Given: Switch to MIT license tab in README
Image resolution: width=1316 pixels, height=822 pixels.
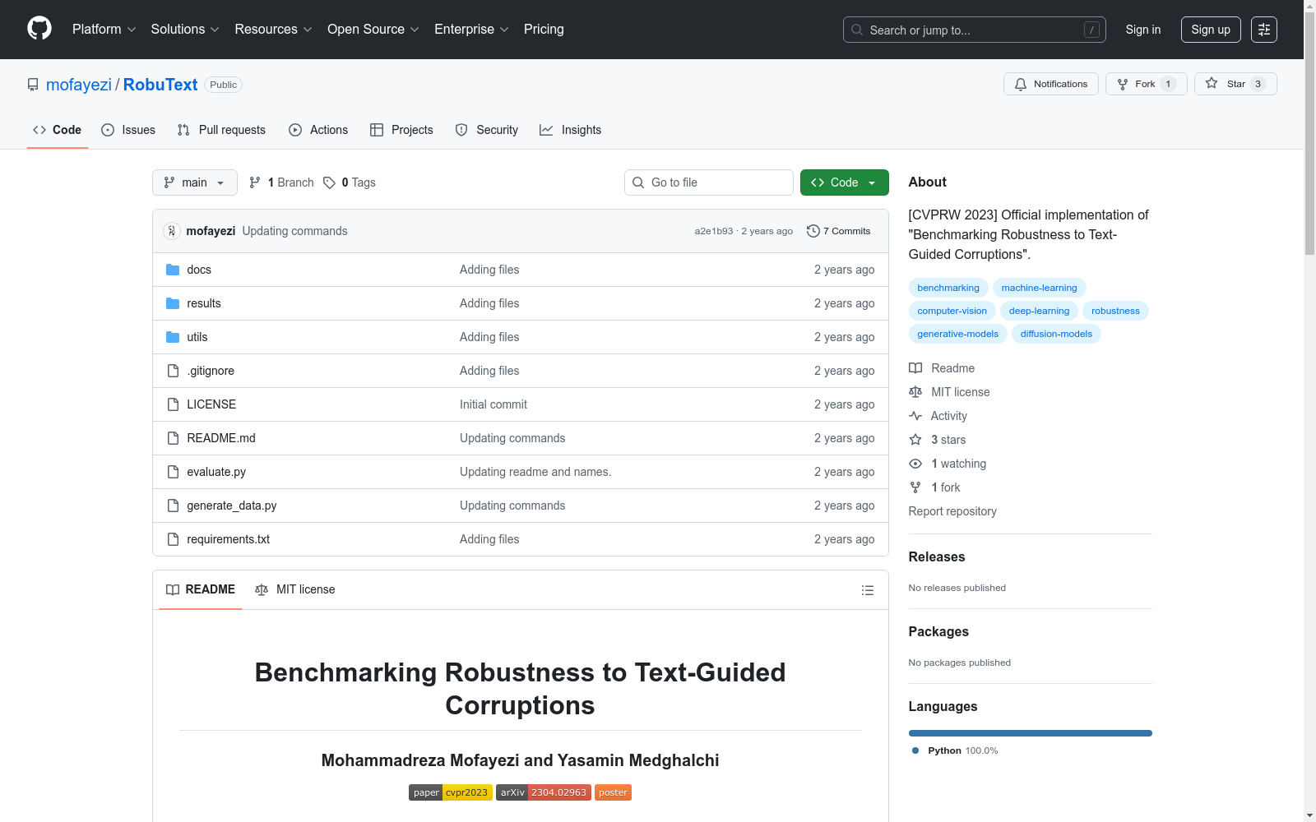Looking at the screenshot, I should click(x=295, y=589).
